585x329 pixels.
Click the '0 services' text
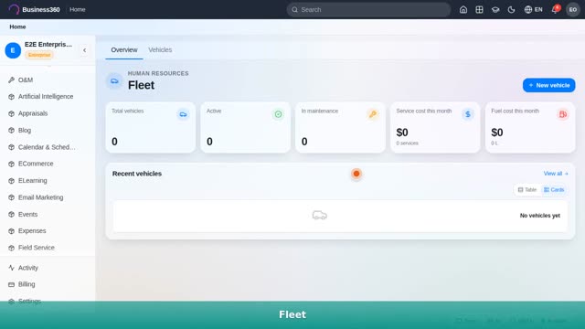point(407,143)
